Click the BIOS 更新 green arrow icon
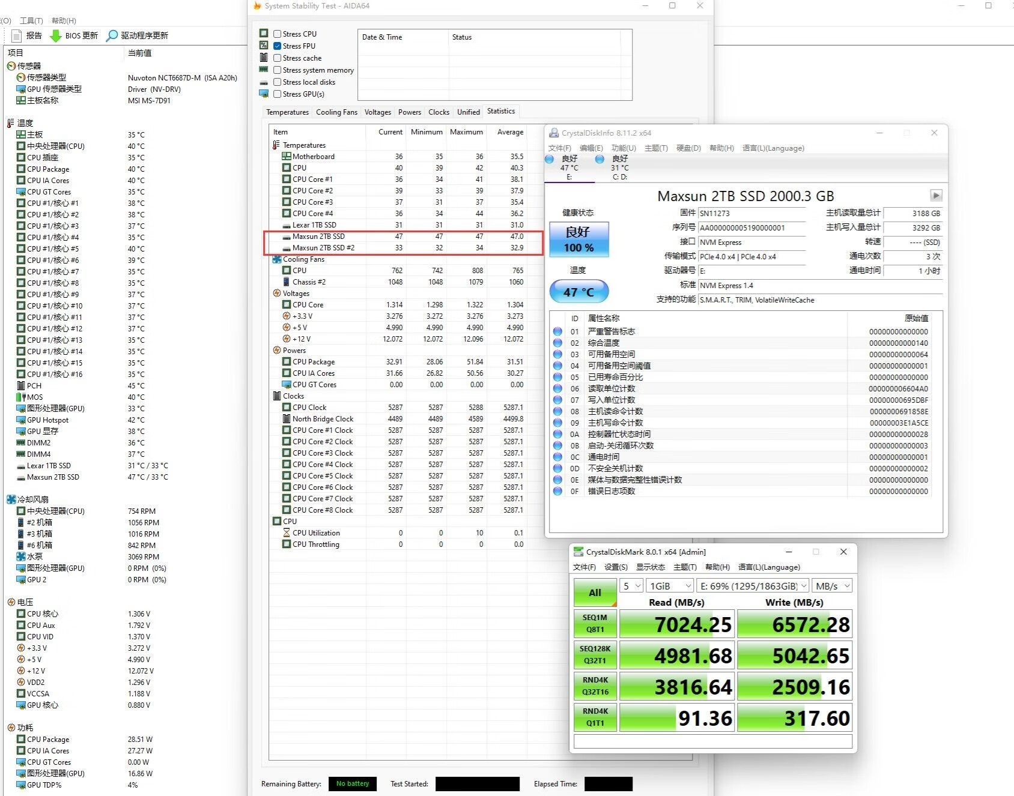The image size is (1014, 796). tap(56, 35)
